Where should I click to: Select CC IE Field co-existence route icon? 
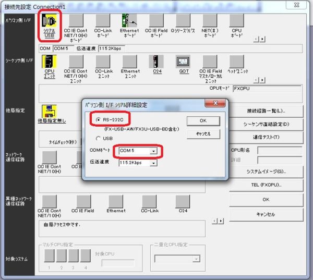83,202
